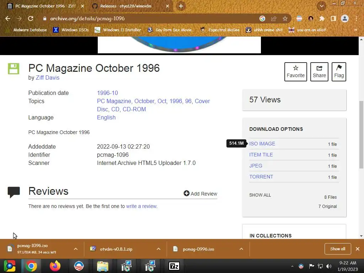Screen dimensions: 364x273
Task: Select the PC Magazine October 1996 tab
Action: click(45, 6)
